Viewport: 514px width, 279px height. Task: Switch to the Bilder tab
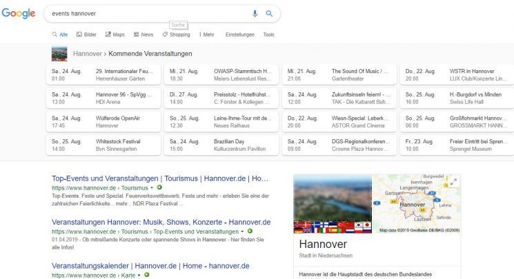[x=86, y=34]
